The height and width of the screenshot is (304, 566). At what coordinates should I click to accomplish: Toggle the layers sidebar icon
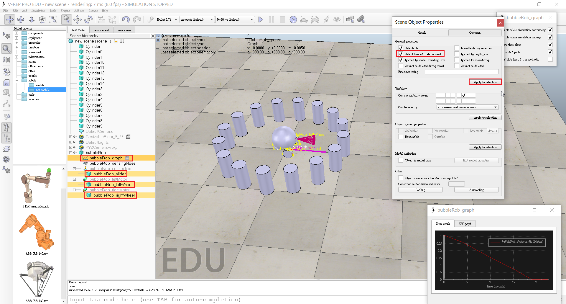(x=6, y=149)
